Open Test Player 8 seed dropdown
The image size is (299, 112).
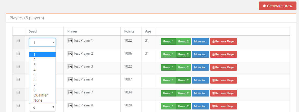click(x=42, y=107)
